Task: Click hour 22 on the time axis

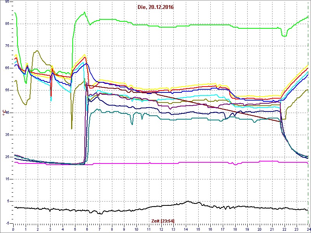Action: click(285, 229)
